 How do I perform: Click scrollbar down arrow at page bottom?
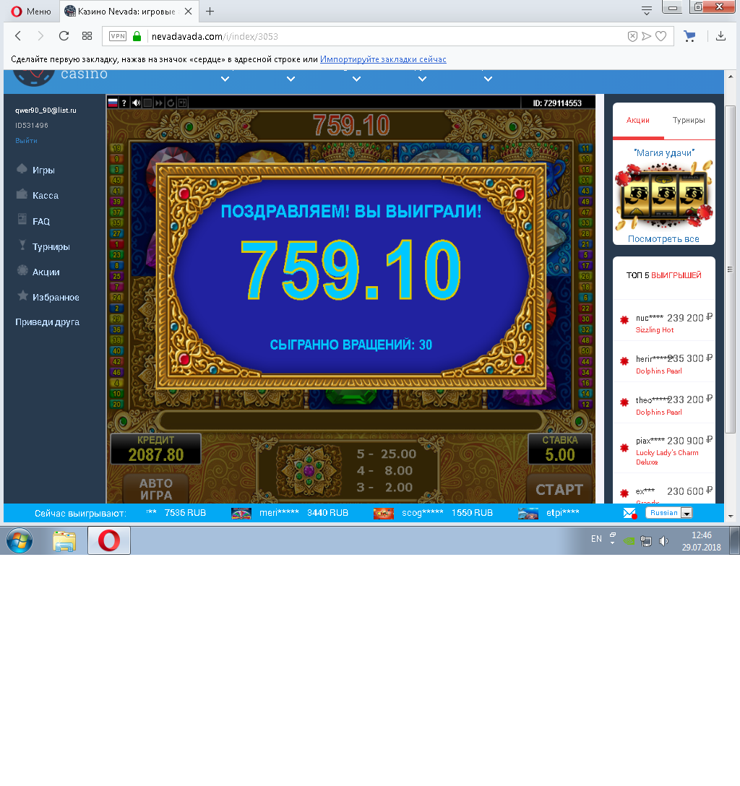[x=731, y=516]
